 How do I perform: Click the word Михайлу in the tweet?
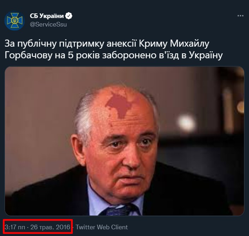(189, 44)
